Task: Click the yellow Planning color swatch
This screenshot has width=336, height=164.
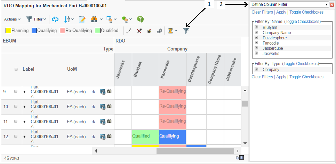Action: tap(8, 31)
